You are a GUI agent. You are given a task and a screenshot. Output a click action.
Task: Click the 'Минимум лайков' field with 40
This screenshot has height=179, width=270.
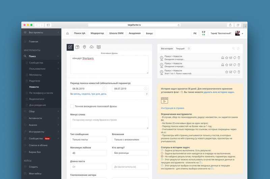click(88, 153)
